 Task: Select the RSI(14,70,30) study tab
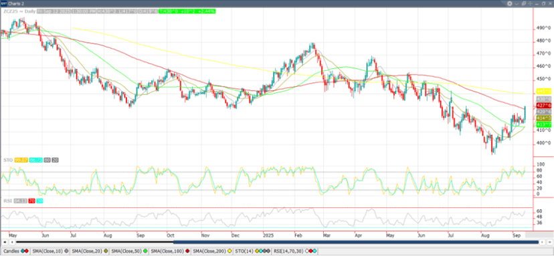pyautogui.click(x=295, y=251)
